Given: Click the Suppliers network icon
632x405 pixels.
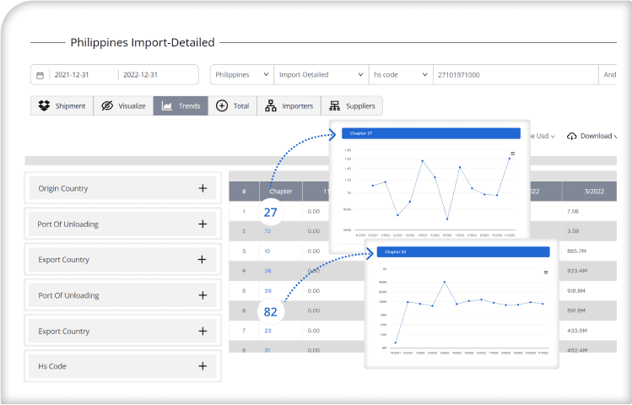Looking at the screenshot, I should coord(334,106).
